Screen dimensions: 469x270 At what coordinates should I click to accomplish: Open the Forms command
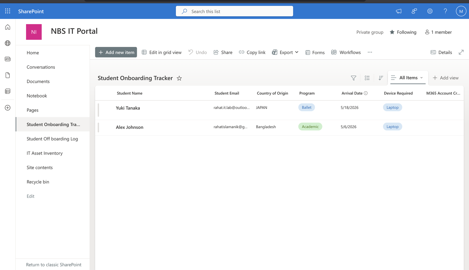click(315, 52)
